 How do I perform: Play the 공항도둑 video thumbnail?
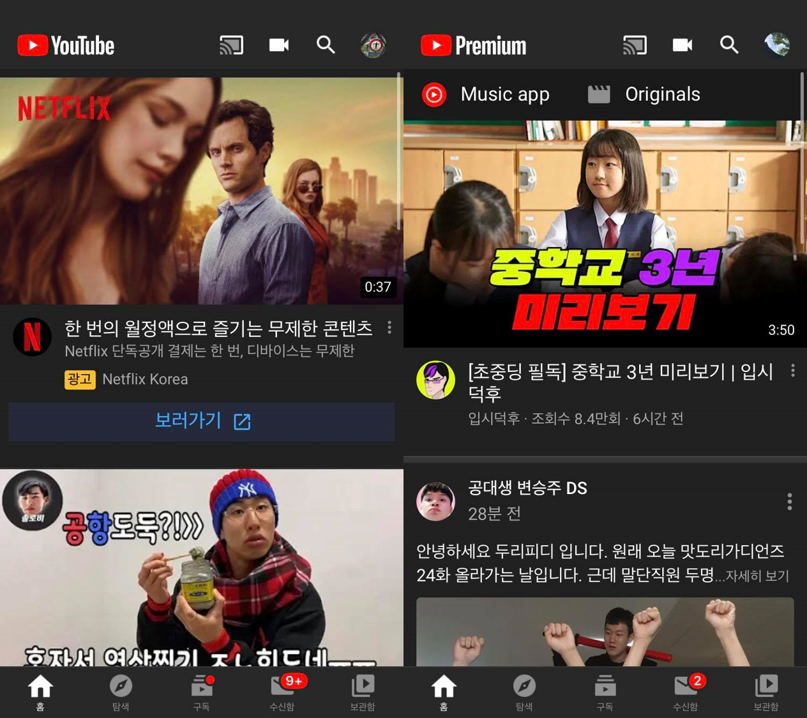(x=202, y=568)
